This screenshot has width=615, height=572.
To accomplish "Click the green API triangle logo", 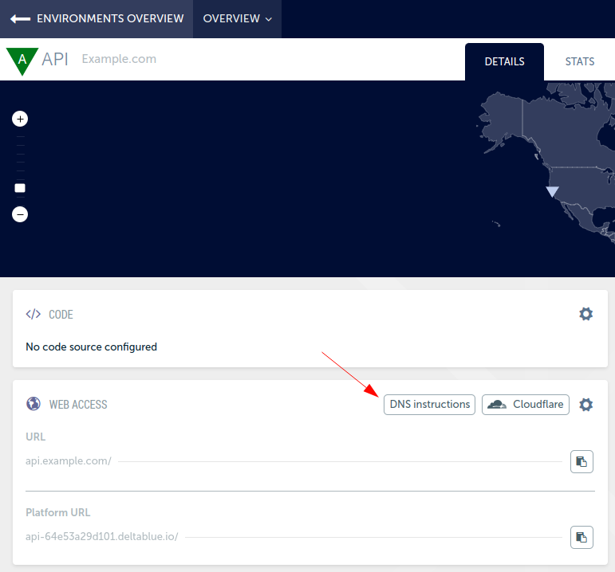I will (22, 60).
